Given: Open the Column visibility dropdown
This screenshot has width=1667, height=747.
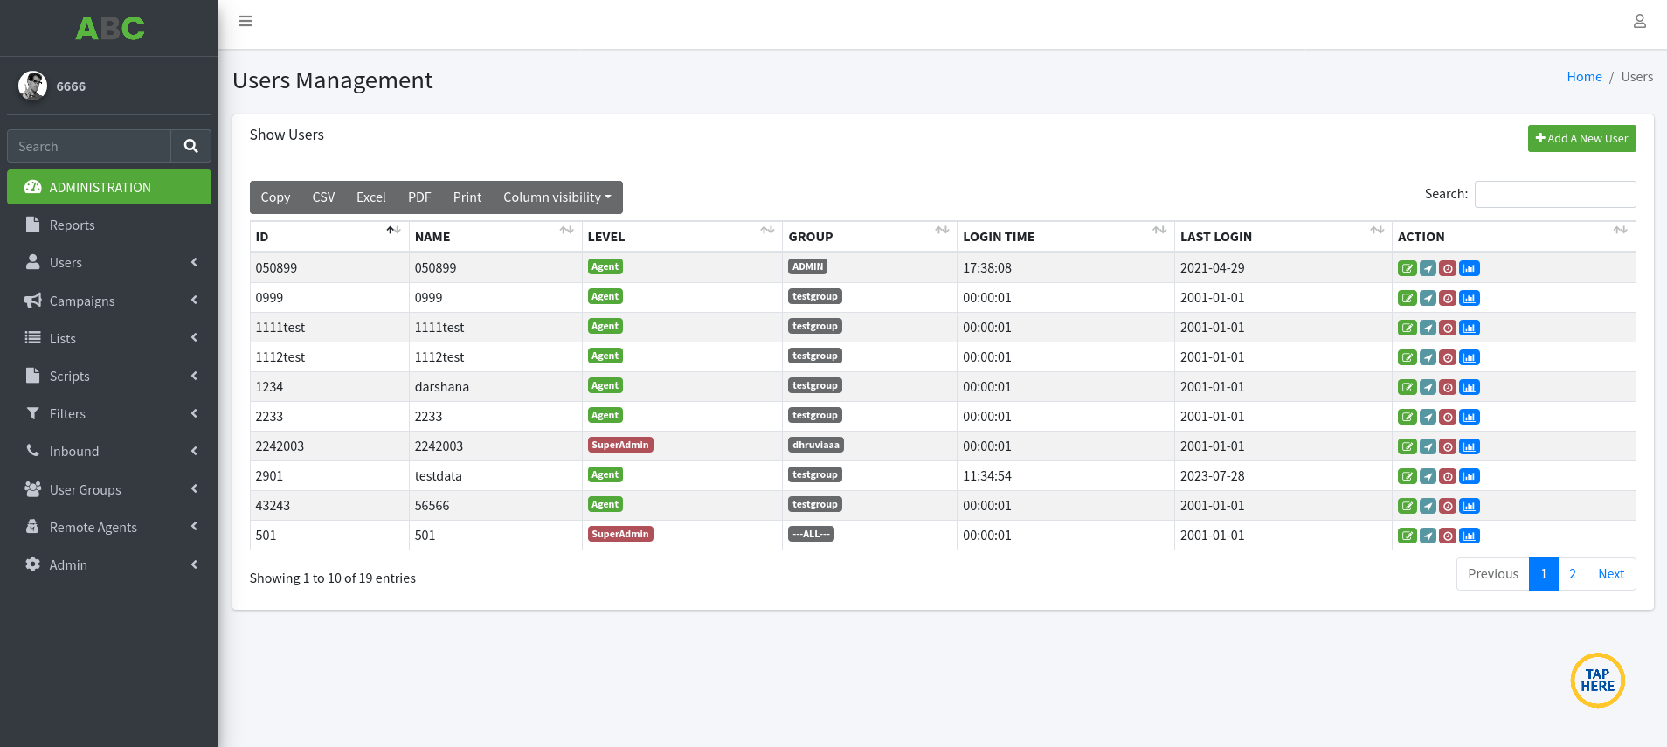Looking at the screenshot, I should 557,197.
